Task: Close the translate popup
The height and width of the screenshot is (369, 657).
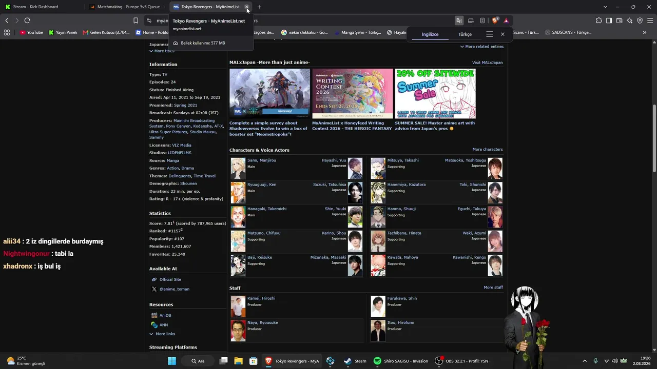Action: [x=503, y=34]
